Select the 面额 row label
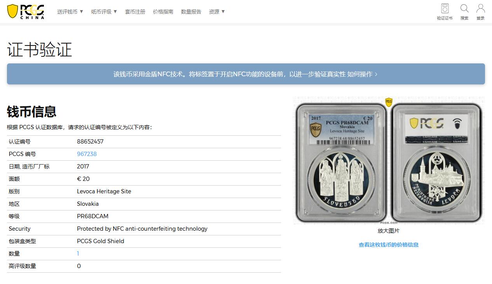 [x=14, y=179]
